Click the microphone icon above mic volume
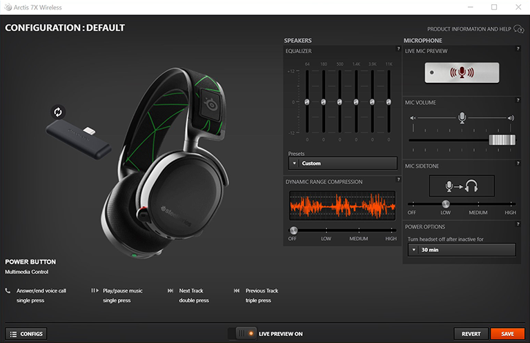530x343 pixels. 462,117
